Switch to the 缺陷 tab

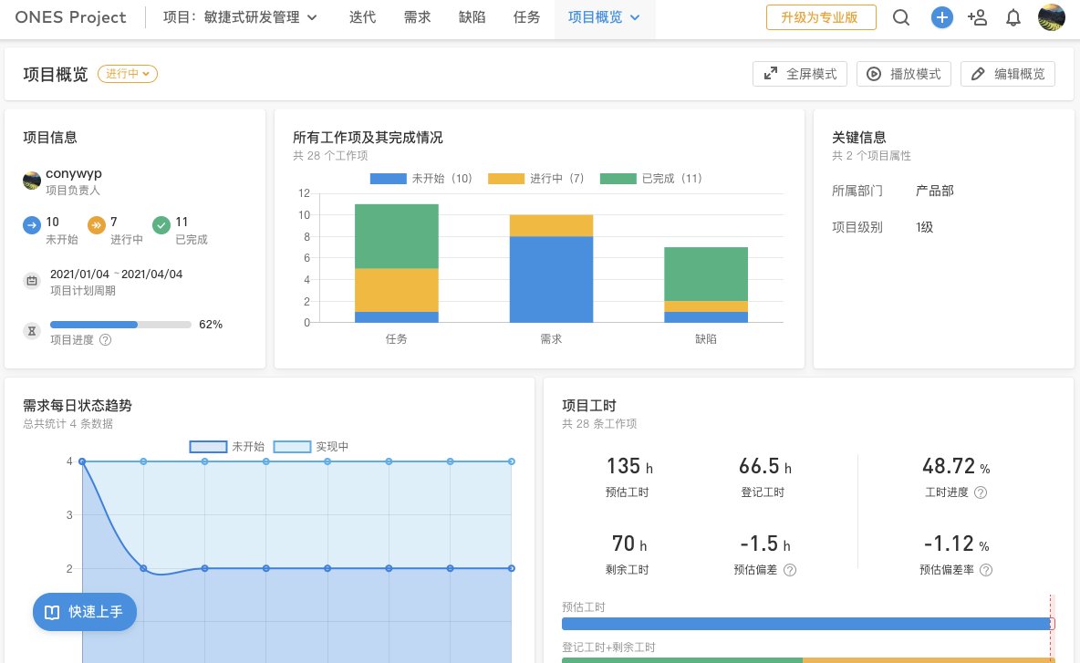472,16
